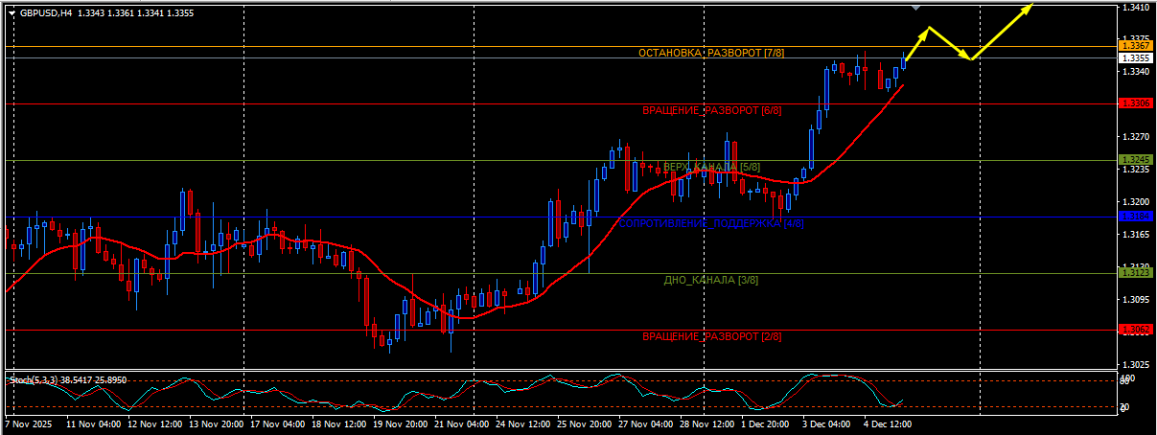Click the 1.3025 price scale value

pos(1135,364)
